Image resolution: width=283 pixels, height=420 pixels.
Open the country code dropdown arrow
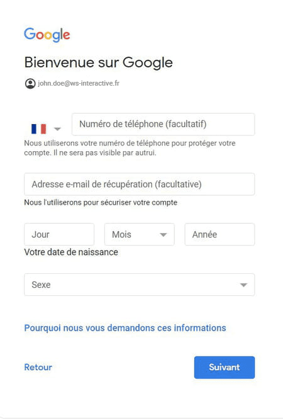[57, 129]
